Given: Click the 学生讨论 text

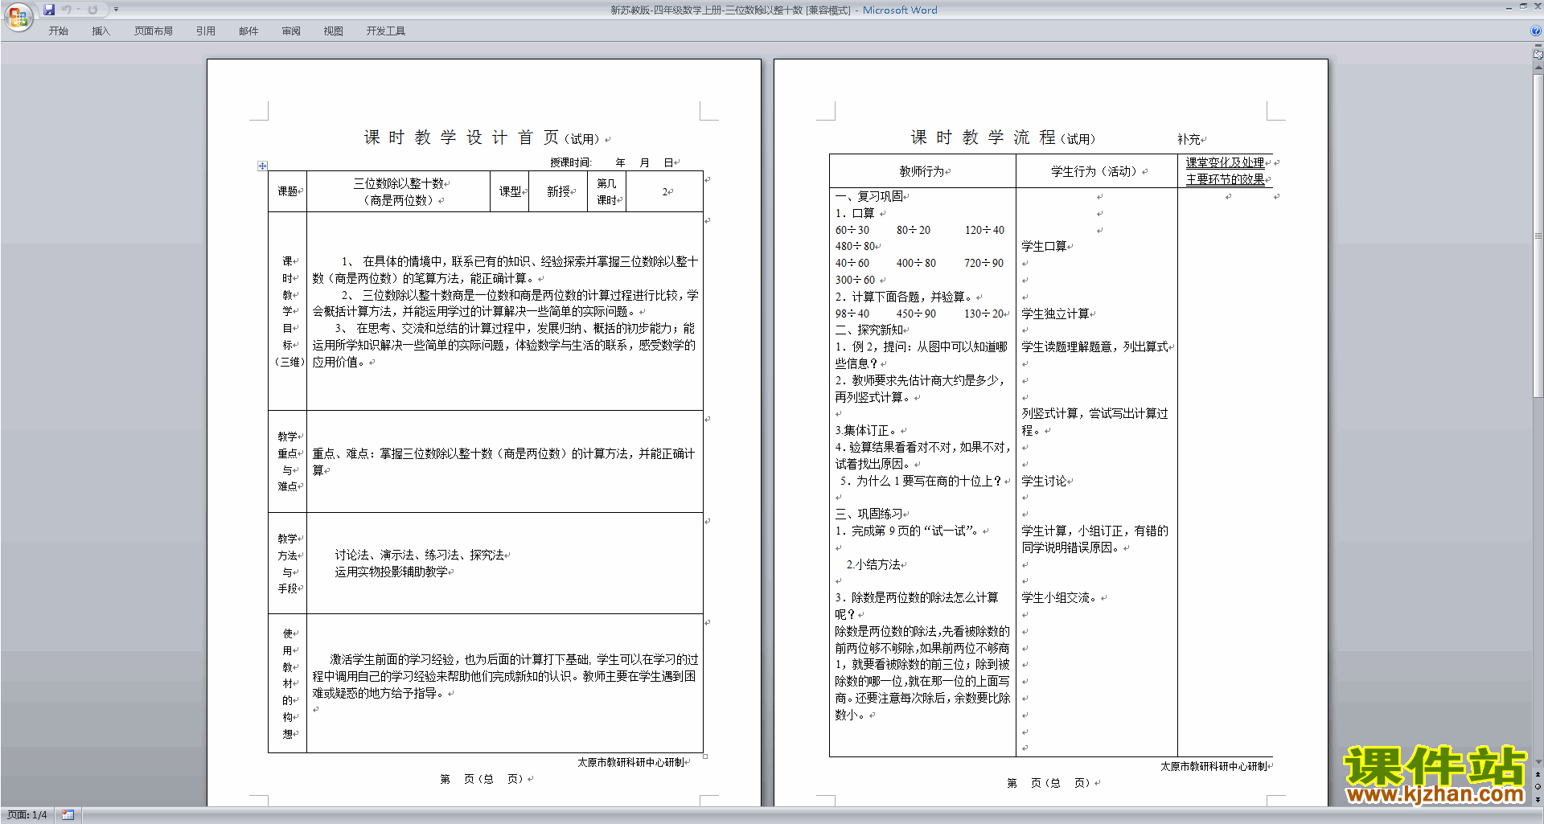Looking at the screenshot, I should (1044, 481).
